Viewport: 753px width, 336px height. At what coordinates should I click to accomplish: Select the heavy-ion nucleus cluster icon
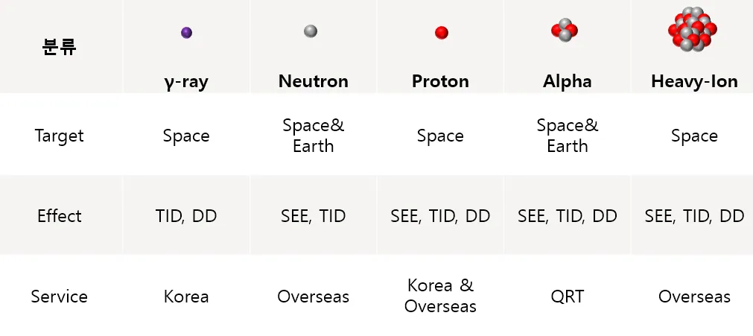point(692,30)
